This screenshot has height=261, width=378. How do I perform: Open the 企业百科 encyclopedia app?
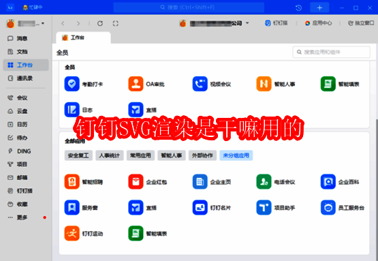point(340,182)
